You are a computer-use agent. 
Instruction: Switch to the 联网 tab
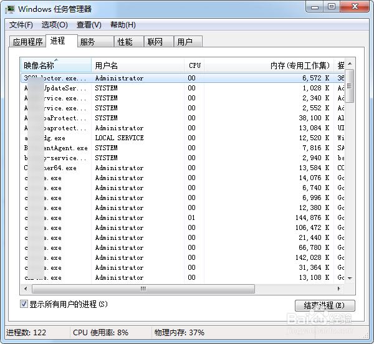click(x=158, y=42)
